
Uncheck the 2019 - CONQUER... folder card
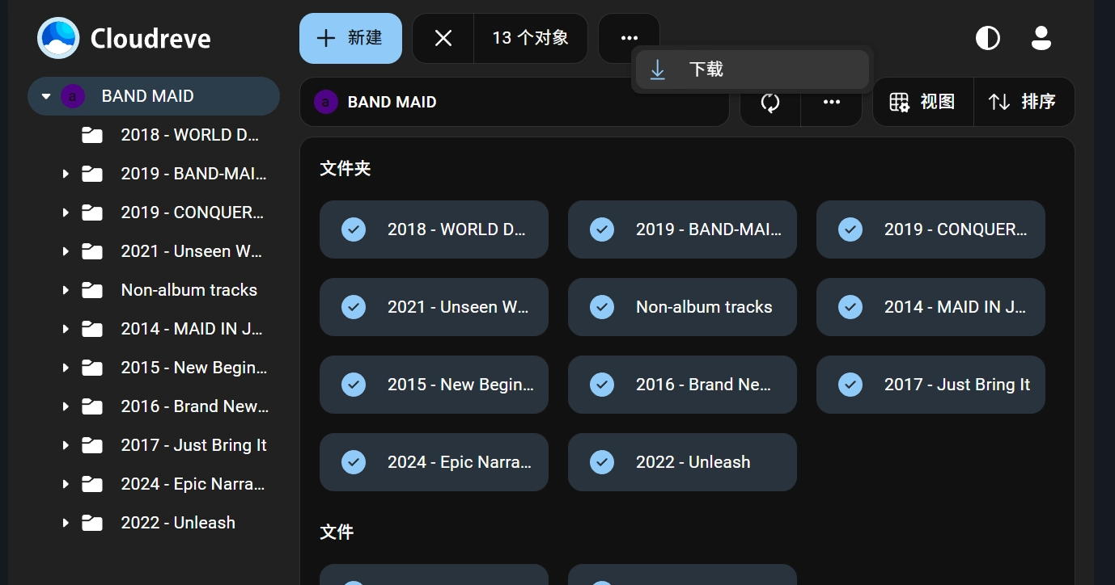850,229
